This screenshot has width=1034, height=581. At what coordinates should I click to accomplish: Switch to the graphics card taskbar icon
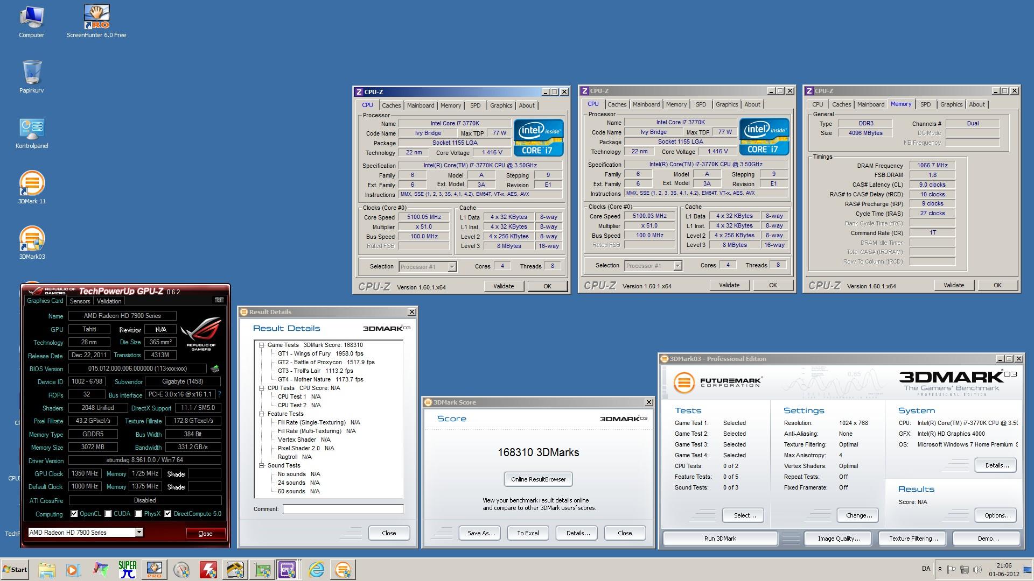point(262,570)
